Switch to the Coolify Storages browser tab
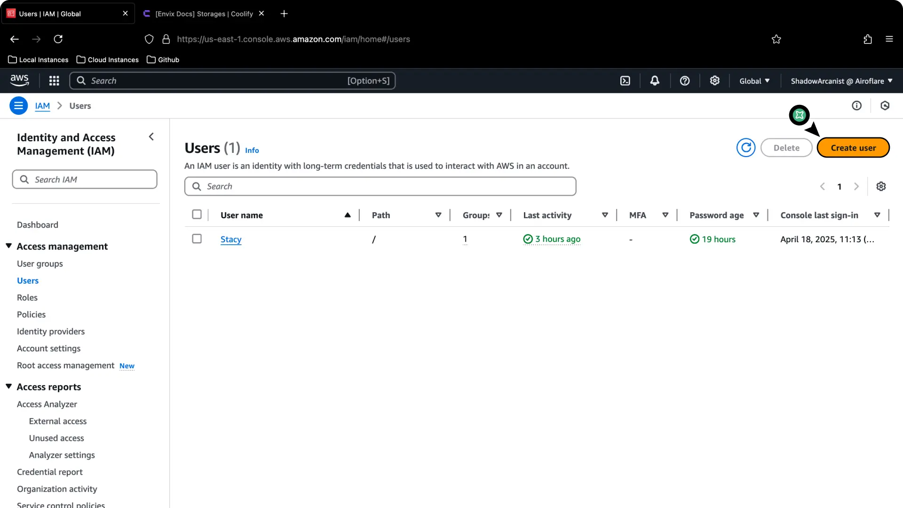 (x=203, y=14)
